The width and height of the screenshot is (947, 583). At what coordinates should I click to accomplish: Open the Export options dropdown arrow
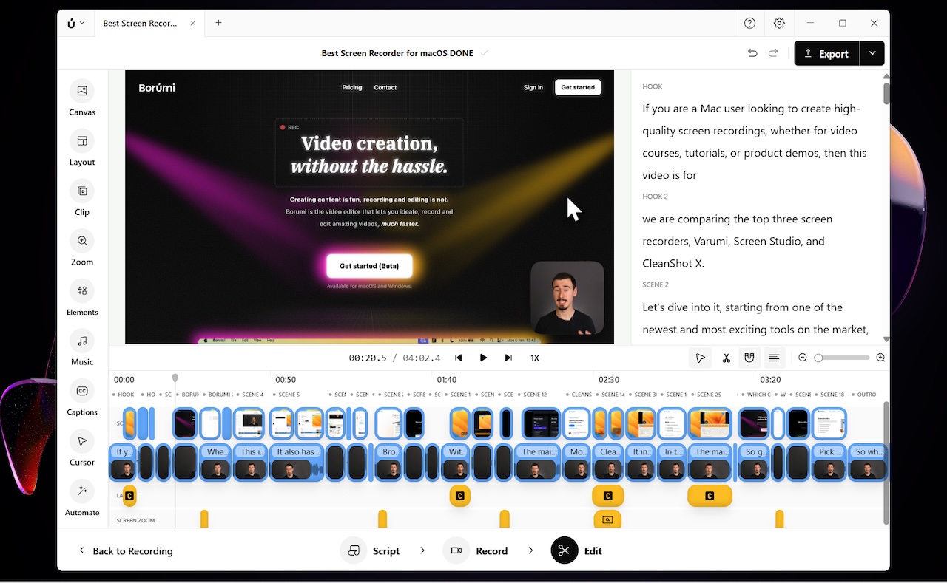(872, 53)
